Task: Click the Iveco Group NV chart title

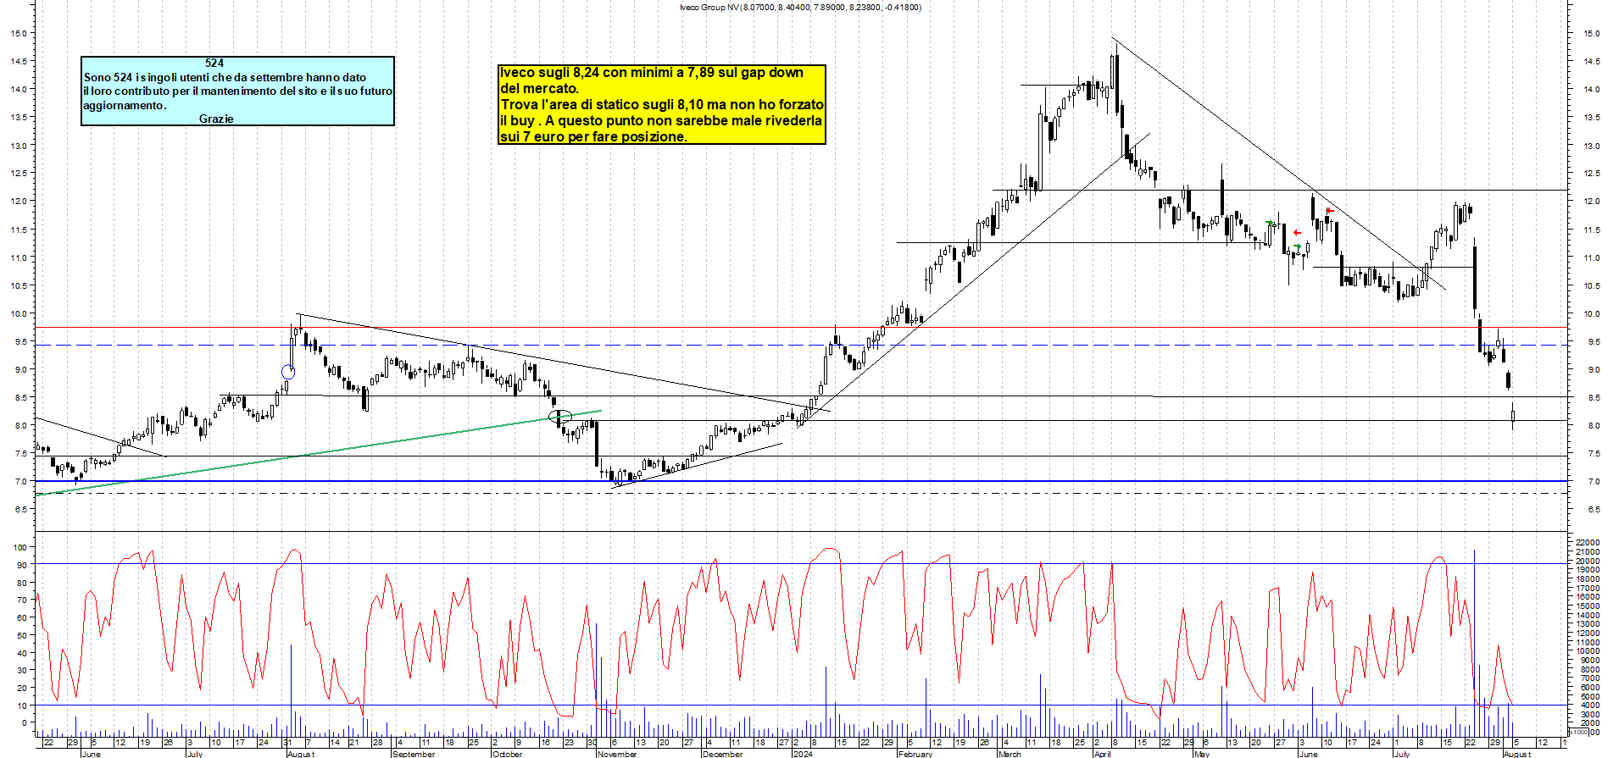Action: (800, 7)
